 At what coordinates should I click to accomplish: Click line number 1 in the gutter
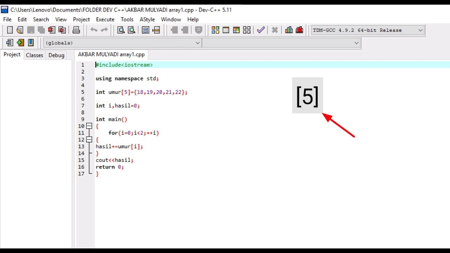tap(83, 65)
